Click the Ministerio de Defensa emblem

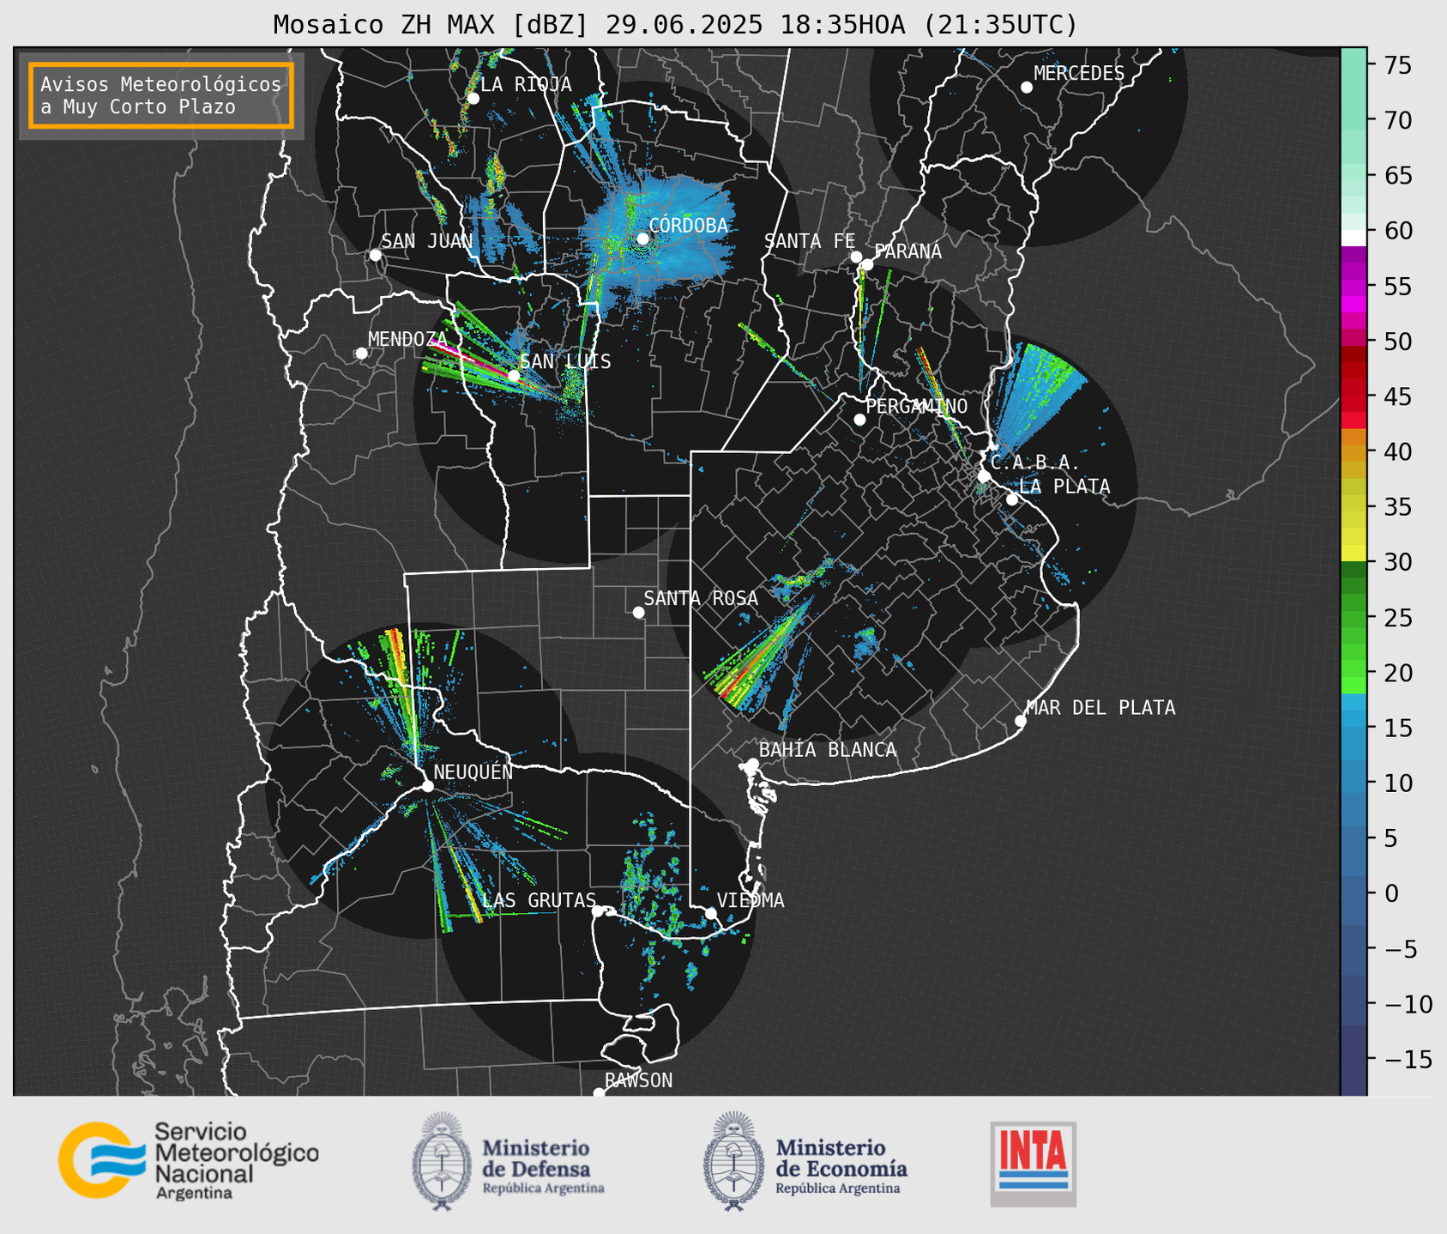coord(443,1162)
